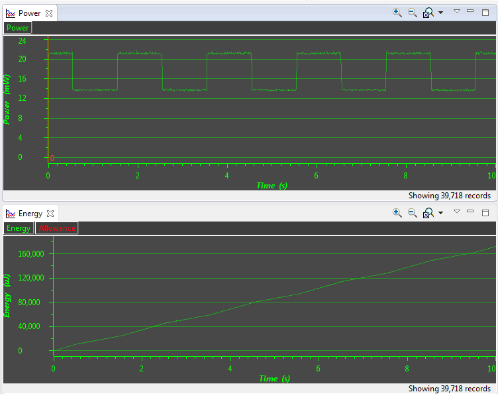Minimize the Power view panel
Image resolution: width=498 pixels, height=394 pixels.
(x=470, y=11)
